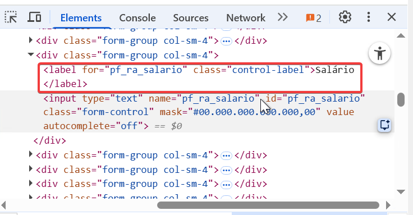Switch to the Sources tab
413x215 pixels.
click(191, 18)
